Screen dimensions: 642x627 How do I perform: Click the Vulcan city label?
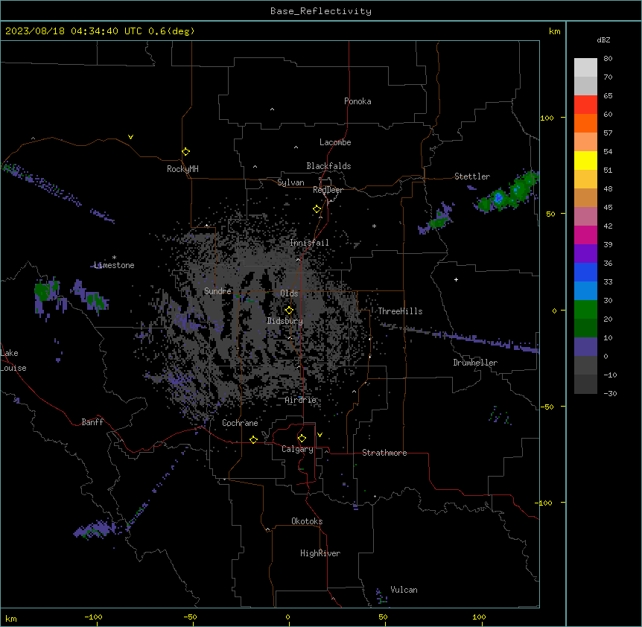pos(404,590)
